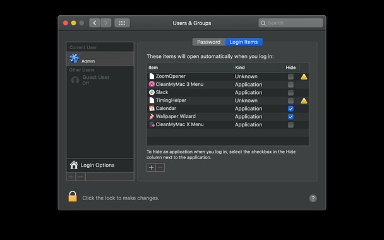Image resolution: width=384 pixels, height=240 pixels.
Task: Select the TimingHelper row name
Action: [x=171, y=100]
